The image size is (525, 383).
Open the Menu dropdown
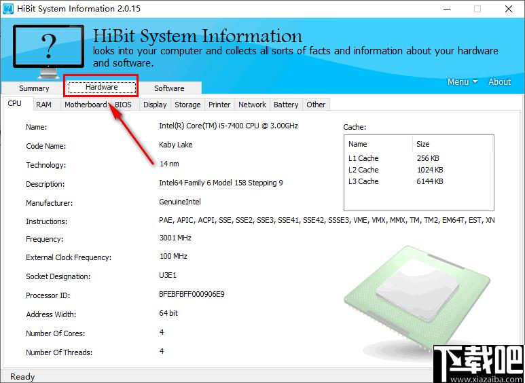[x=462, y=81]
